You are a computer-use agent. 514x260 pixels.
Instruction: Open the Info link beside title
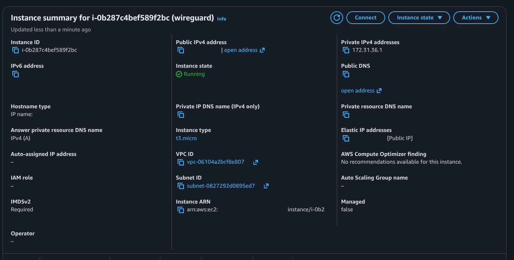(x=222, y=19)
